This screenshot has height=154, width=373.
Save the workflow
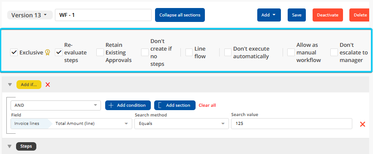(297, 15)
